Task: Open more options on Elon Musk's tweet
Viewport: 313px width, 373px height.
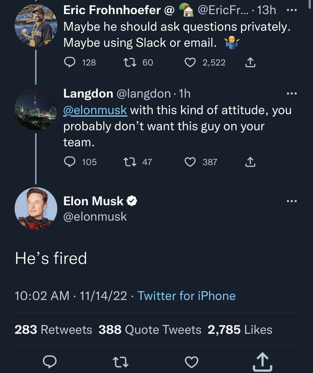Action: (292, 201)
